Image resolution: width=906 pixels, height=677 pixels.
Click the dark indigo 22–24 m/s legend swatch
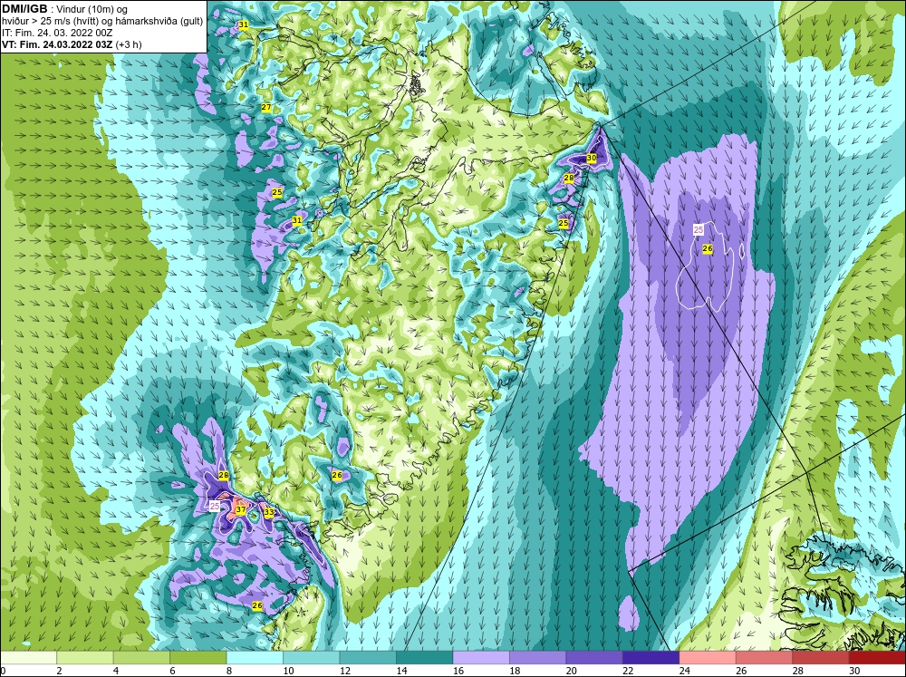tap(651, 657)
